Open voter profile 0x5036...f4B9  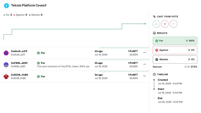[x=19, y=75]
